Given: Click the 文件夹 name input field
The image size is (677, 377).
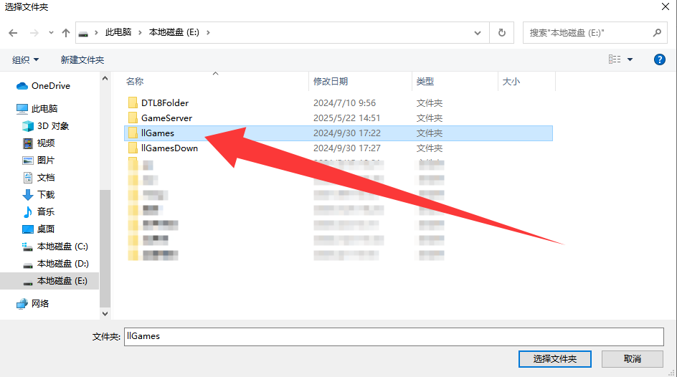Looking at the screenshot, I should click(393, 336).
